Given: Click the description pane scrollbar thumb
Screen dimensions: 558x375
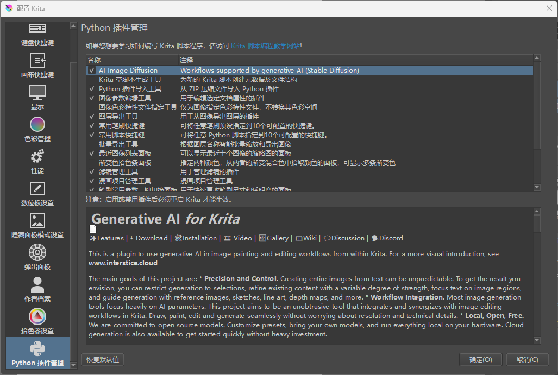Looking at the screenshot, I should (x=537, y=224).
